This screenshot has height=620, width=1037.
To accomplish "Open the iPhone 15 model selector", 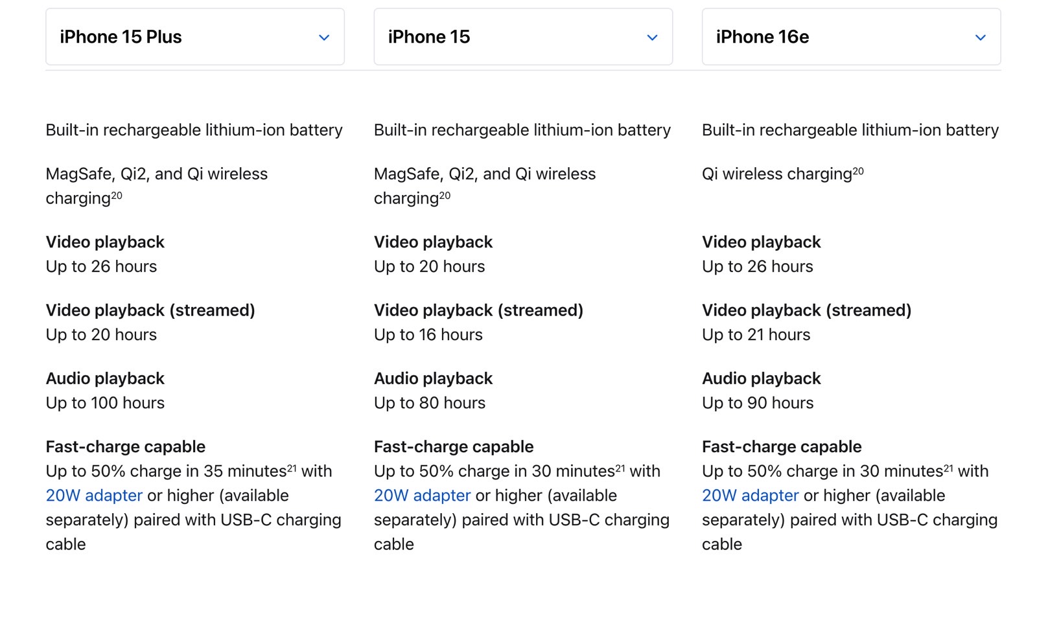I will [x=523, y=37].
